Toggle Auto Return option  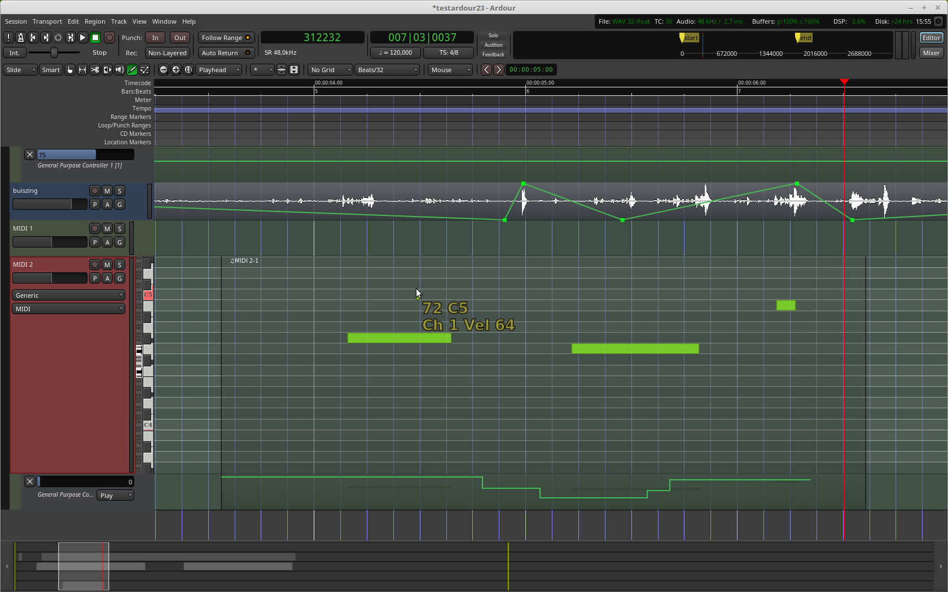pyautogui.click(x=226, y=53)
